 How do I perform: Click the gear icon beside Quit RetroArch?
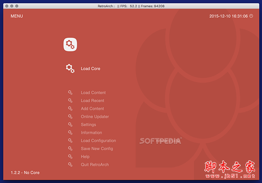click(70, 165)
